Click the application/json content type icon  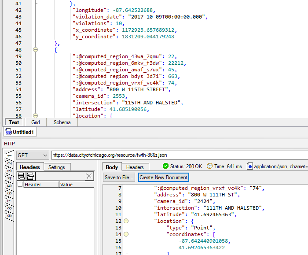click(250, 166)
